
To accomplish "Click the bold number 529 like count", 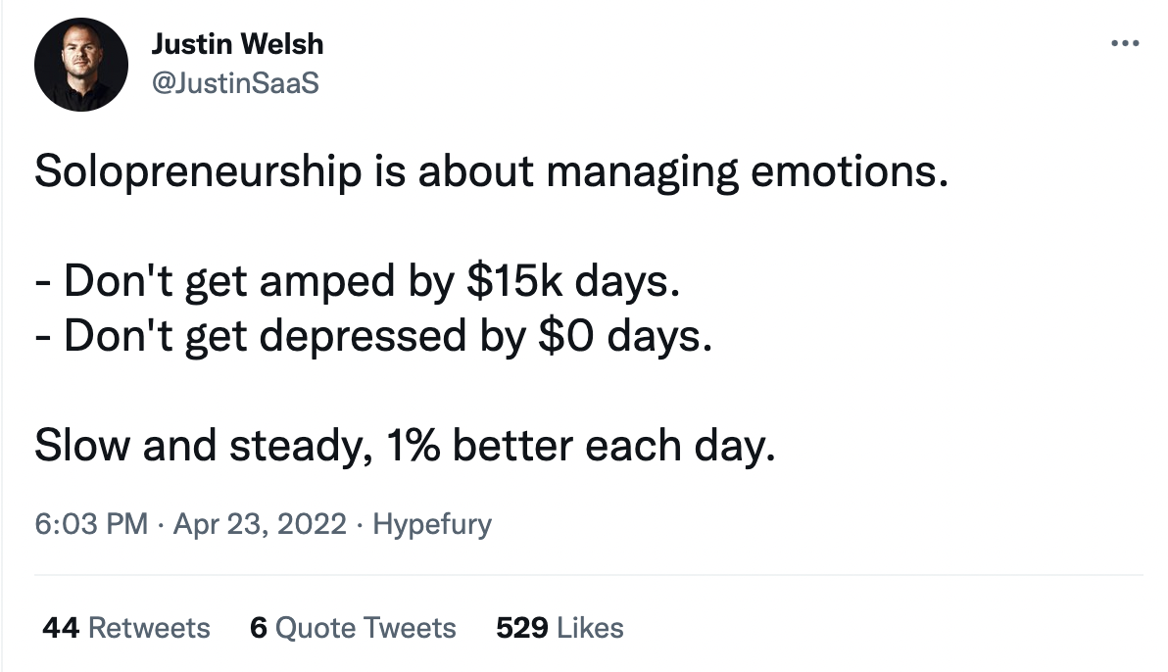I will coord(522,627).
